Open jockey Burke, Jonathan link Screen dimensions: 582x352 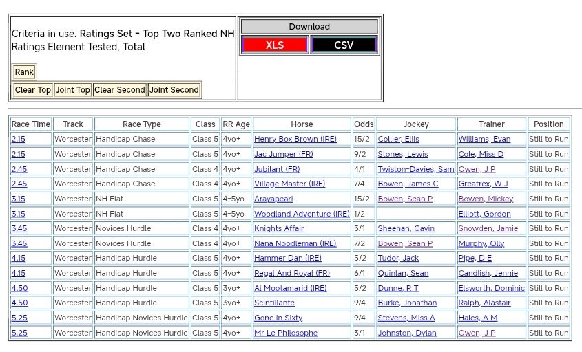tap(406, 303)
